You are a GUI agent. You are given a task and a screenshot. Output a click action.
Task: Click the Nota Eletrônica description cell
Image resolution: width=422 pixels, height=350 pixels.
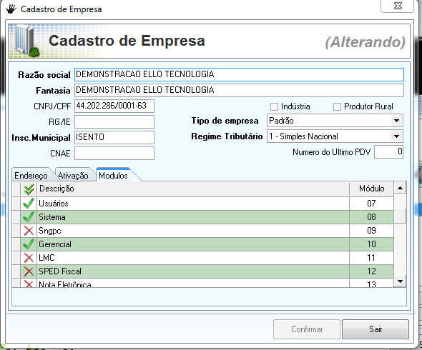(x=193, y=283)
